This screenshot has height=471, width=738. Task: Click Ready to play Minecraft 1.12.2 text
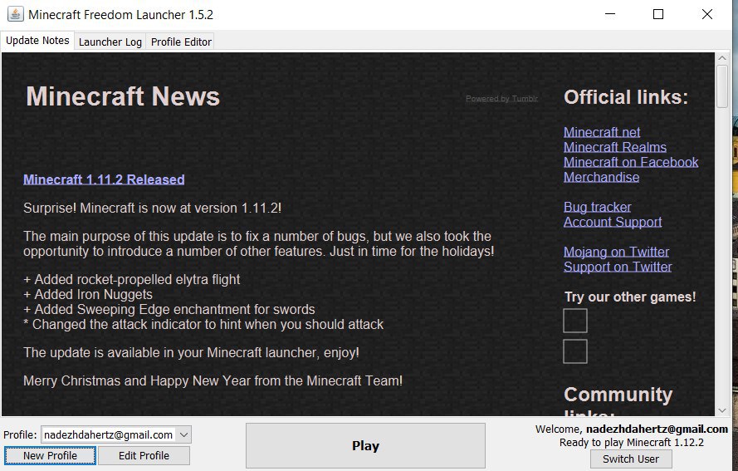[x=632, y=442]
